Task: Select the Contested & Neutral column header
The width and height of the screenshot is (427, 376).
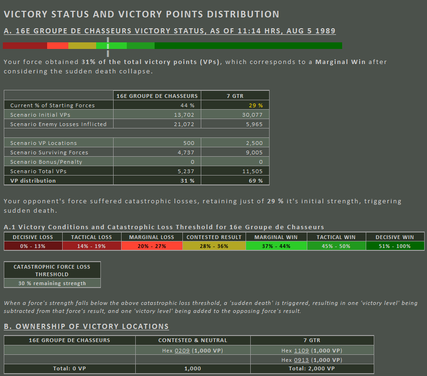Action: [192, 340]
